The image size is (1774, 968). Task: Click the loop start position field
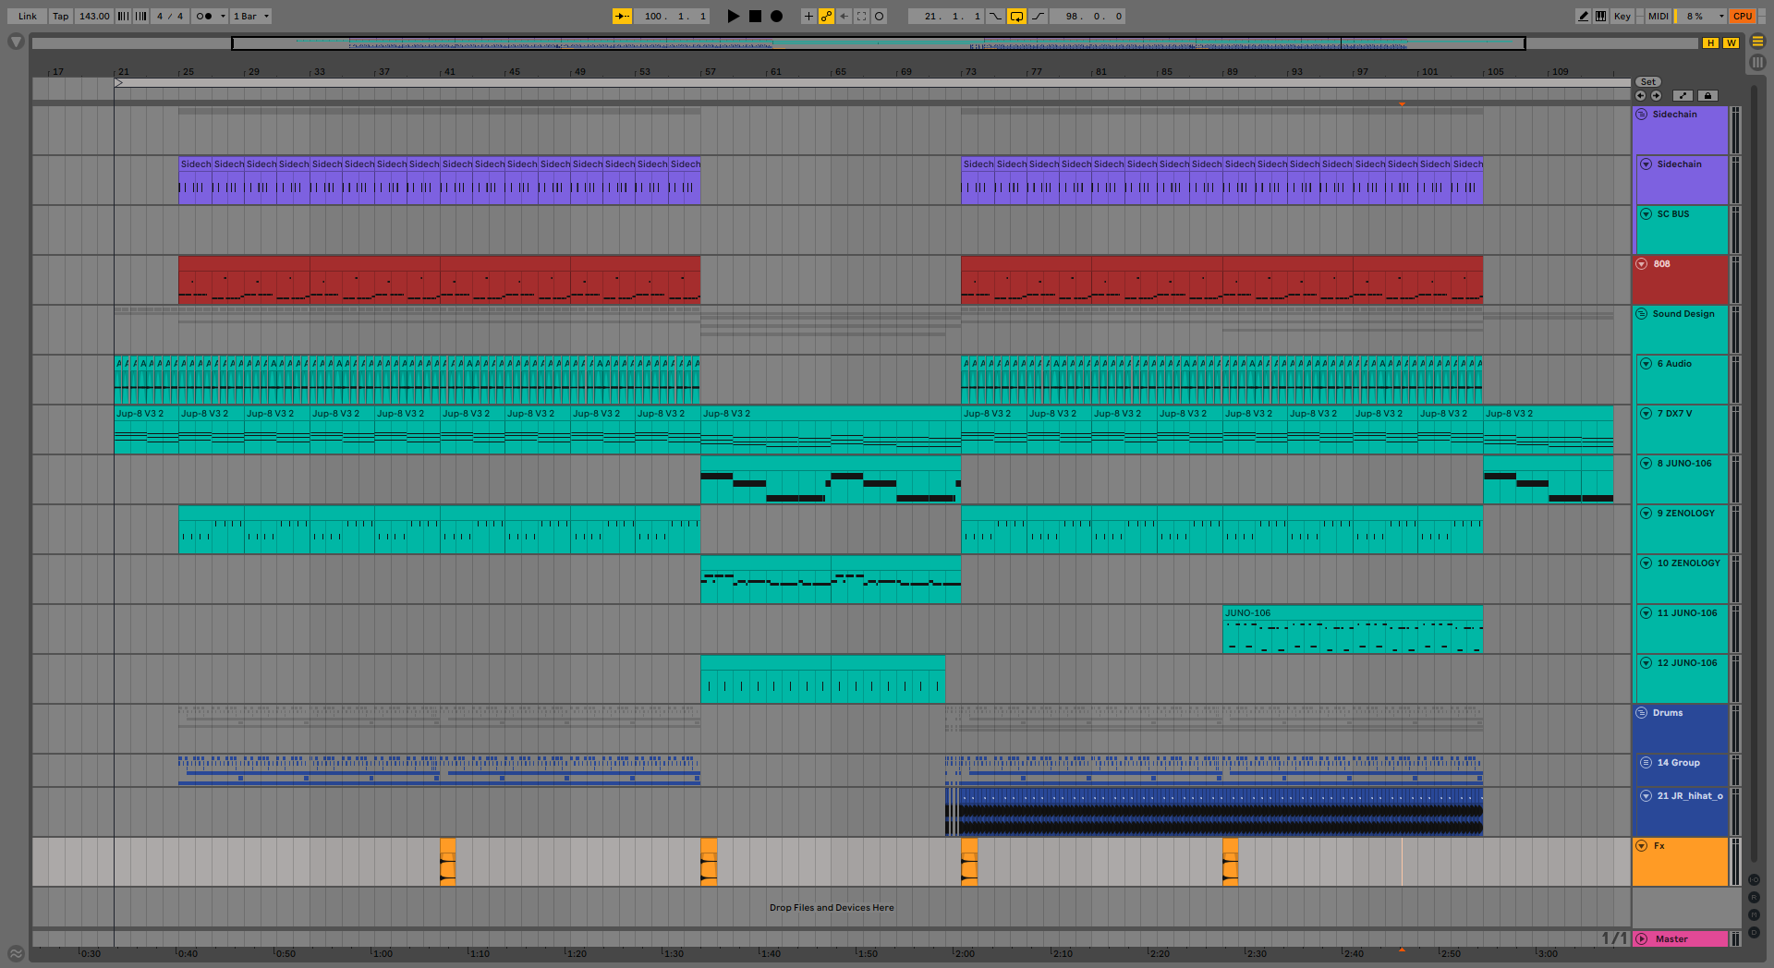click(945, 16)
